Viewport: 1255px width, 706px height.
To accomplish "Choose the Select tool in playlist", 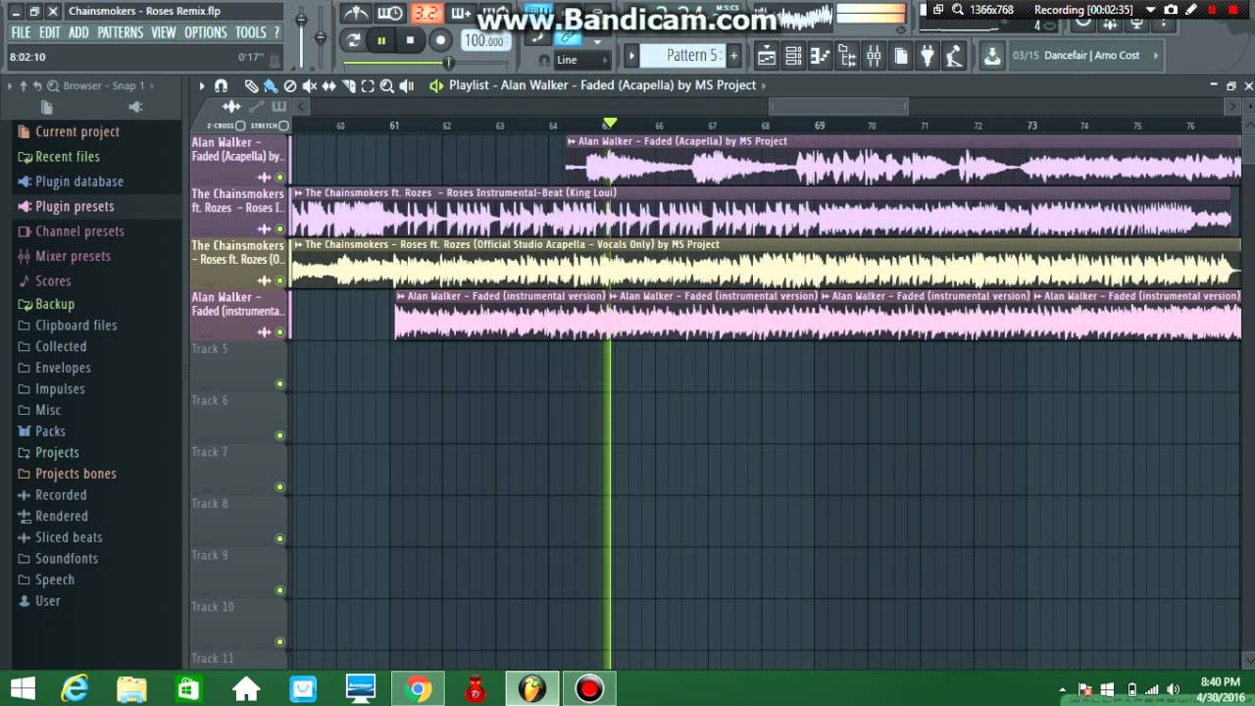I will tap(368, 86).
